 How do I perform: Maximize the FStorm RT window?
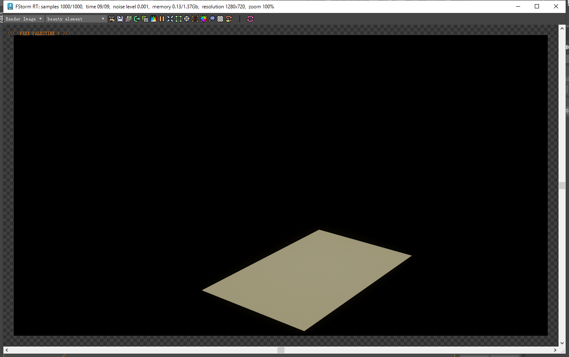pos(537,6)
